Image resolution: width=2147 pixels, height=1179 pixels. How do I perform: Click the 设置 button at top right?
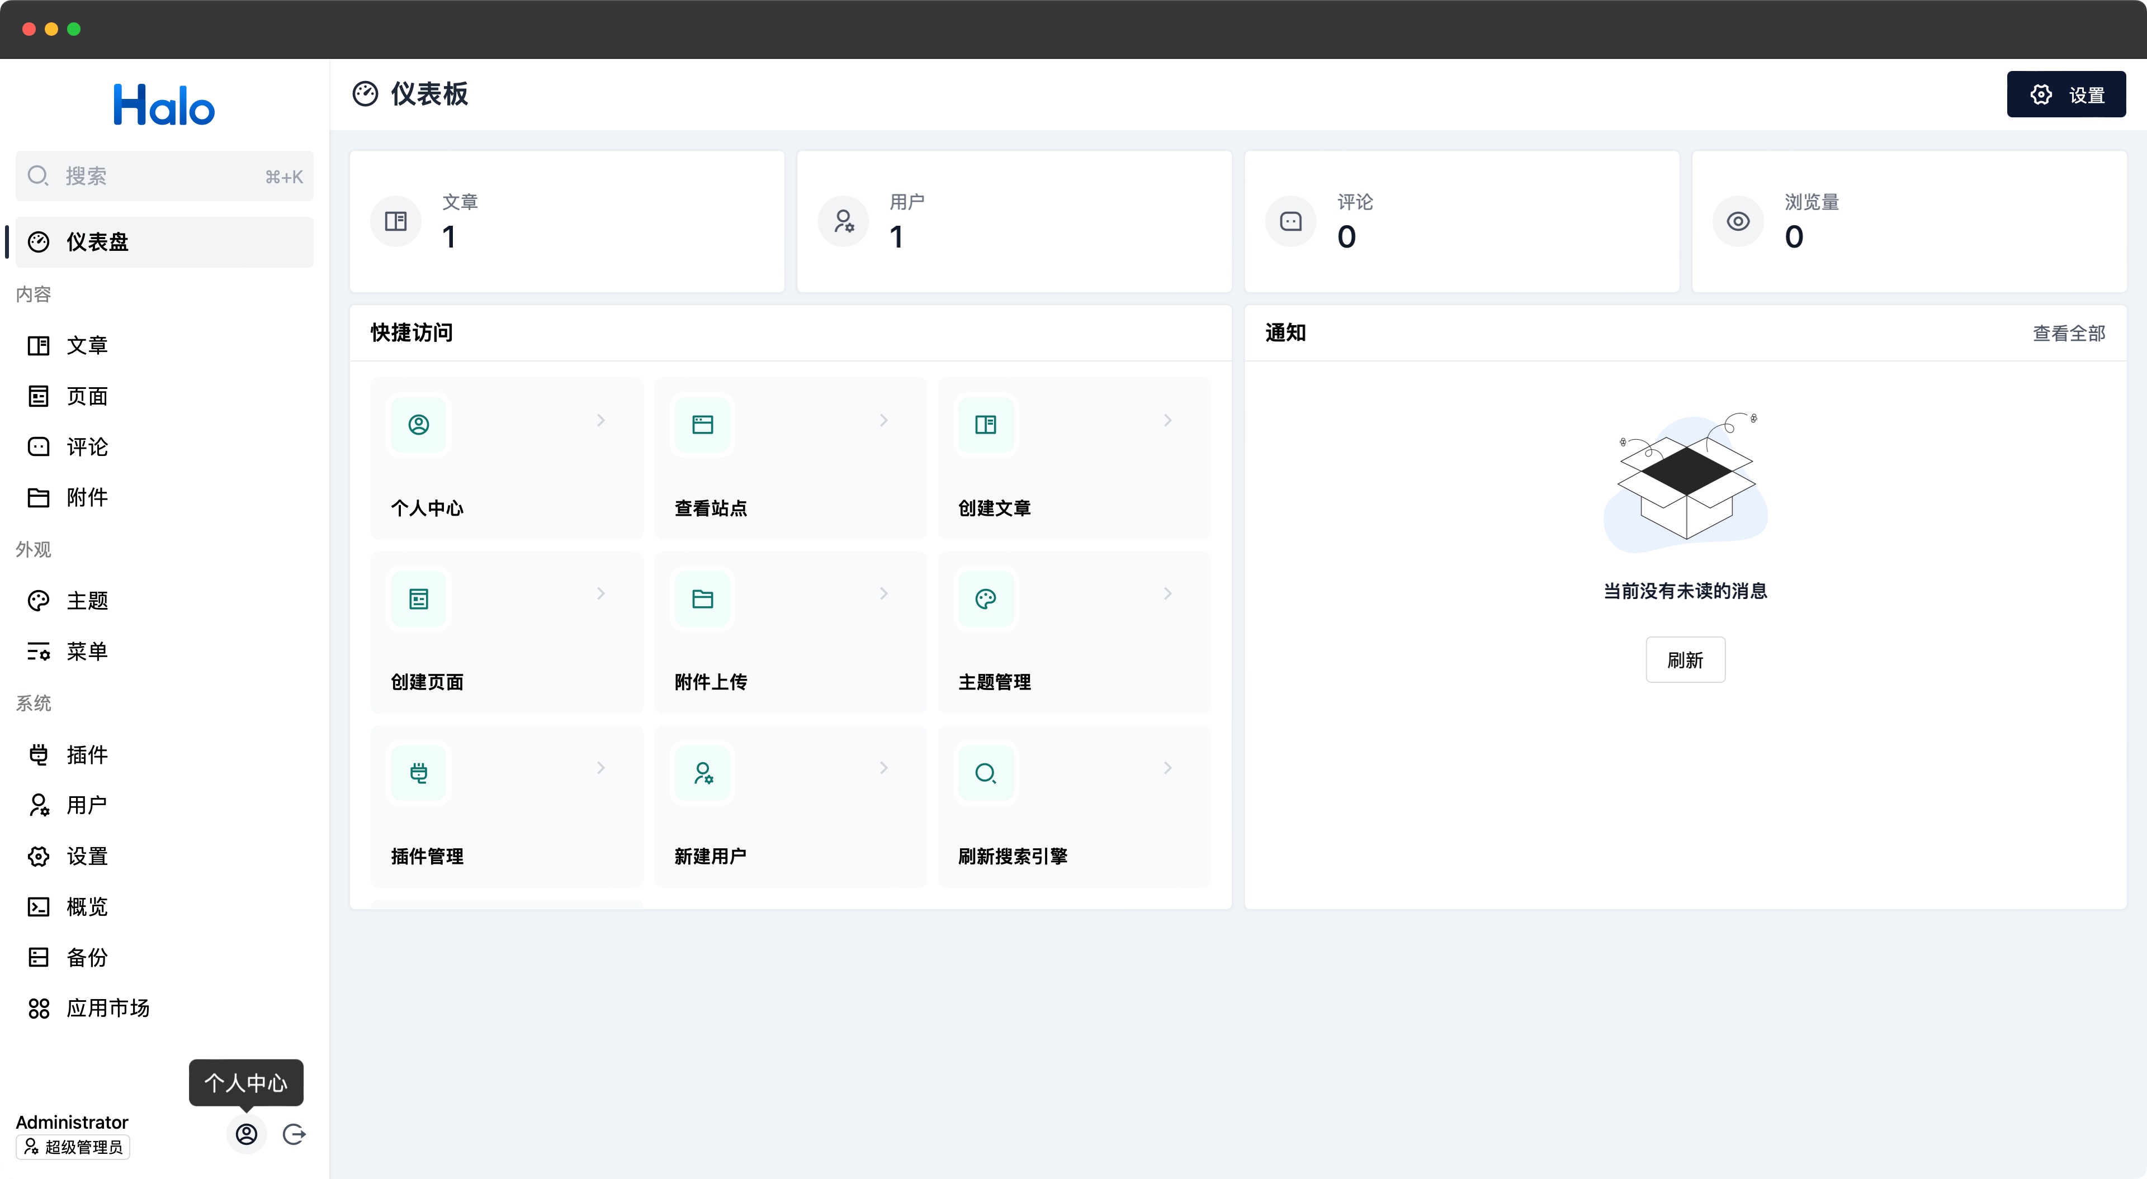2065,95
